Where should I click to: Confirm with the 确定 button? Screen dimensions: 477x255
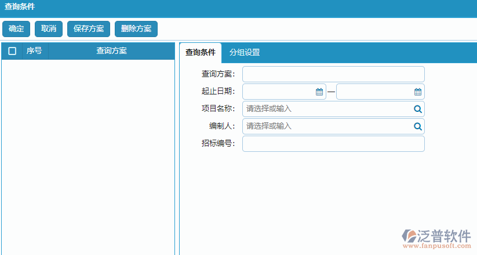(16, 29)
